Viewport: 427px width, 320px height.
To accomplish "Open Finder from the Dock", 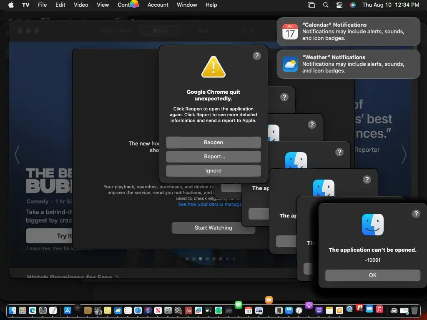I will pyautogui.click(x=12, y=310).
